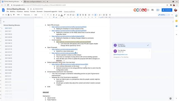Toggle the numbered list button

pyautogui.click(x=100, y=15)
